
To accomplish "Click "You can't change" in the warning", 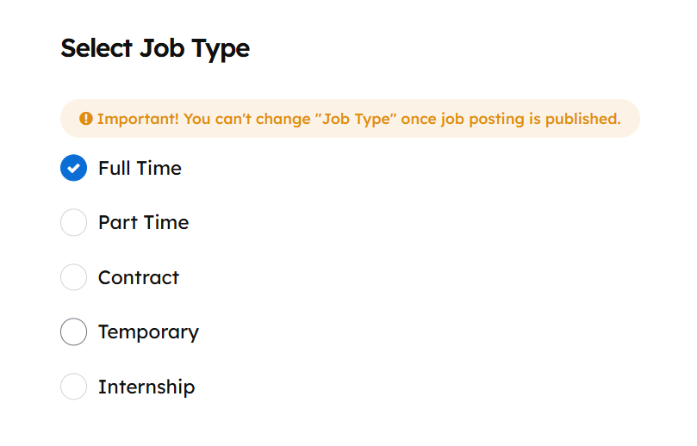I will (x=247, y=119).
